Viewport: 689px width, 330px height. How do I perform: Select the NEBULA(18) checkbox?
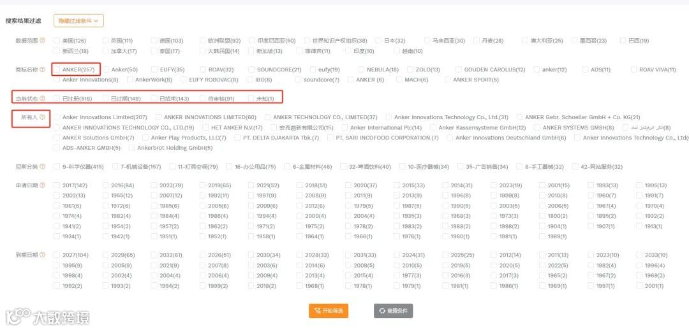(x=361, y=70)
